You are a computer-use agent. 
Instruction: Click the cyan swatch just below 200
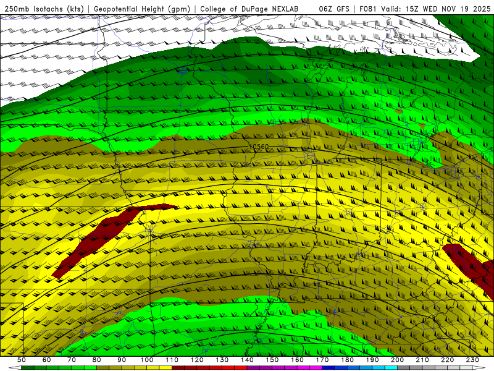(391, 368)
